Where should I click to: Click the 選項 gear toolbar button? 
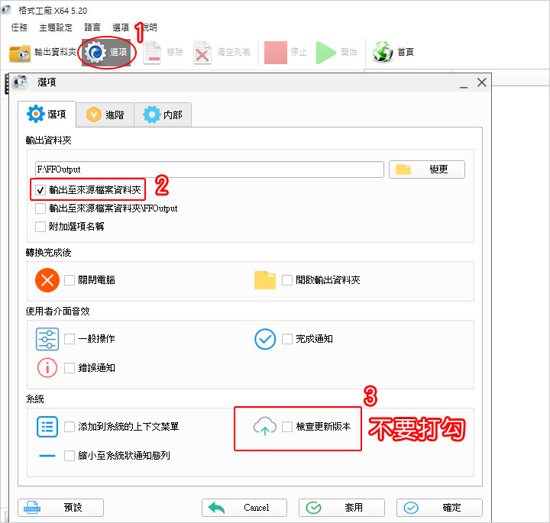click(107, 53)
